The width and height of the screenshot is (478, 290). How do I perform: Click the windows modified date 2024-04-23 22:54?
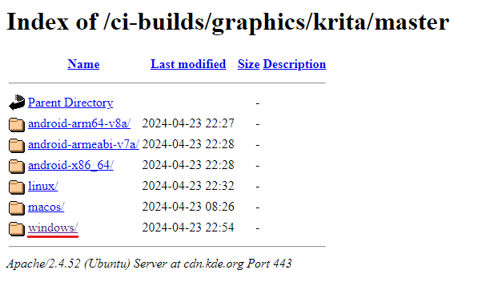pyautogui.click(x=188, y=228)
